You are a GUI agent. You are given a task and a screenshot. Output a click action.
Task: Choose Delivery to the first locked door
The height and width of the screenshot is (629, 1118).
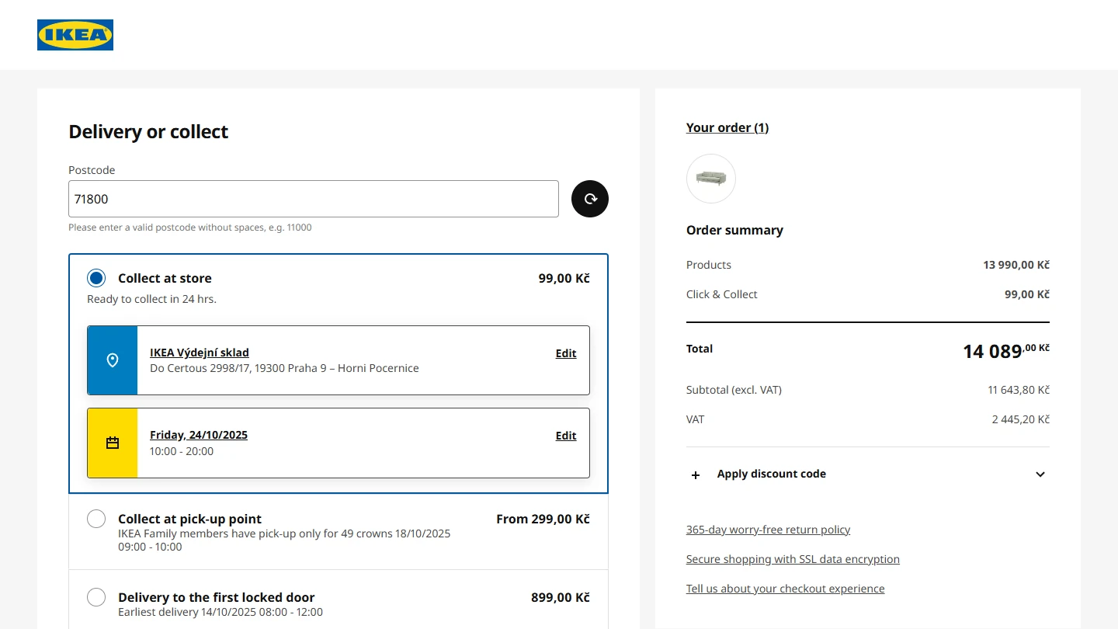click(96, 597)
